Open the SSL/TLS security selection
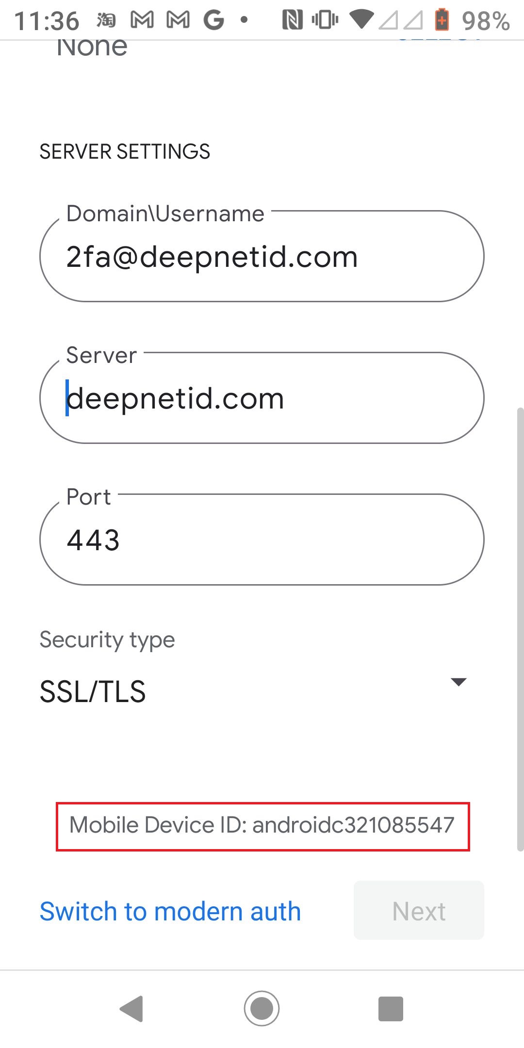Viewport: 524px width, 1048px height. pyautogui.click(x=93, y=691)
